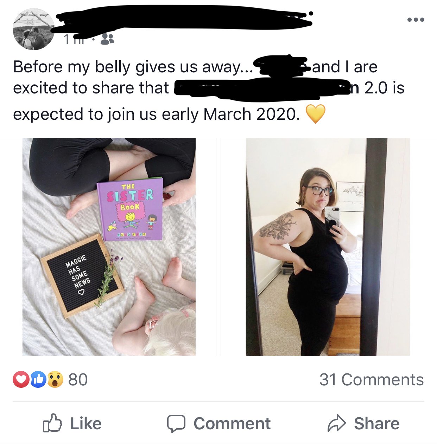
Task: Tap the thumbs-up outline icon
Action: pos(52,423)
